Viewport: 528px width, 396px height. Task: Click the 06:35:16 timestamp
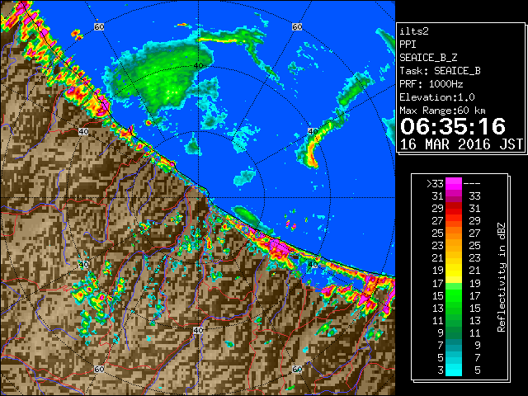[453, 126]
